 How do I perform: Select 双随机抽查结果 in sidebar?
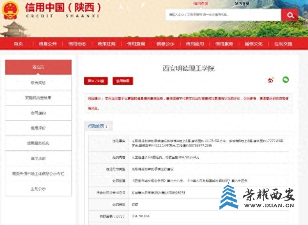click(x=38, y=98)
